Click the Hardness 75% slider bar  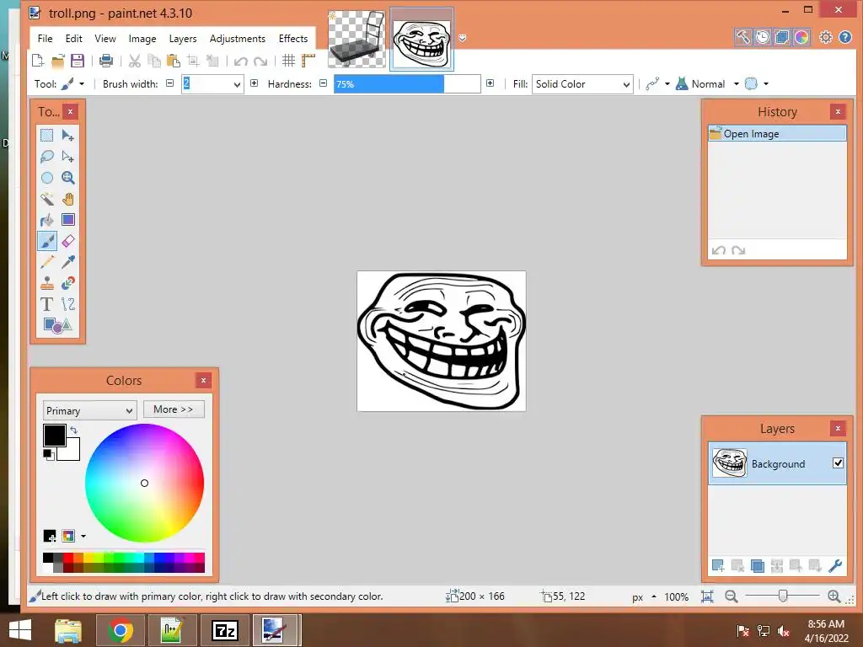coord(407,84)
